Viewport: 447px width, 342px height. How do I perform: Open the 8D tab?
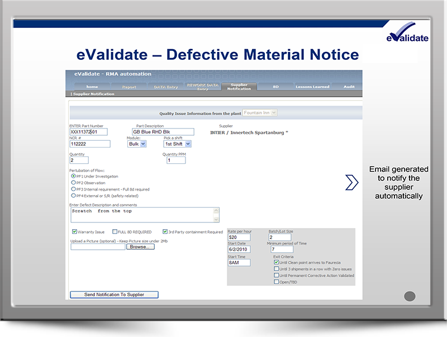tap(275, 87)
